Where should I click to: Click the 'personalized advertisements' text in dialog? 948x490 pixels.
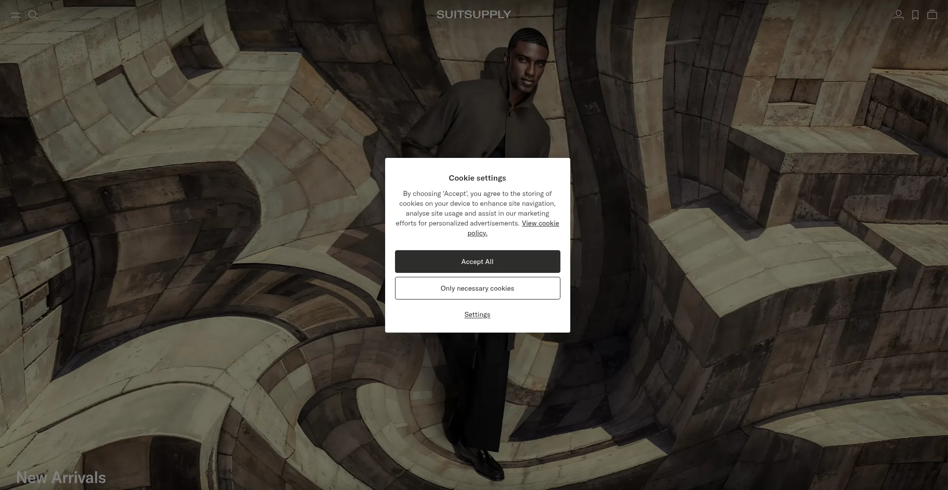[x=474, y=224]
